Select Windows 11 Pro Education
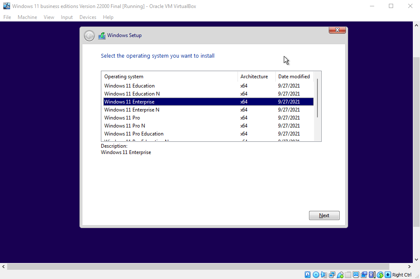This screenshot has width=420, height=279. coord(209,134)
